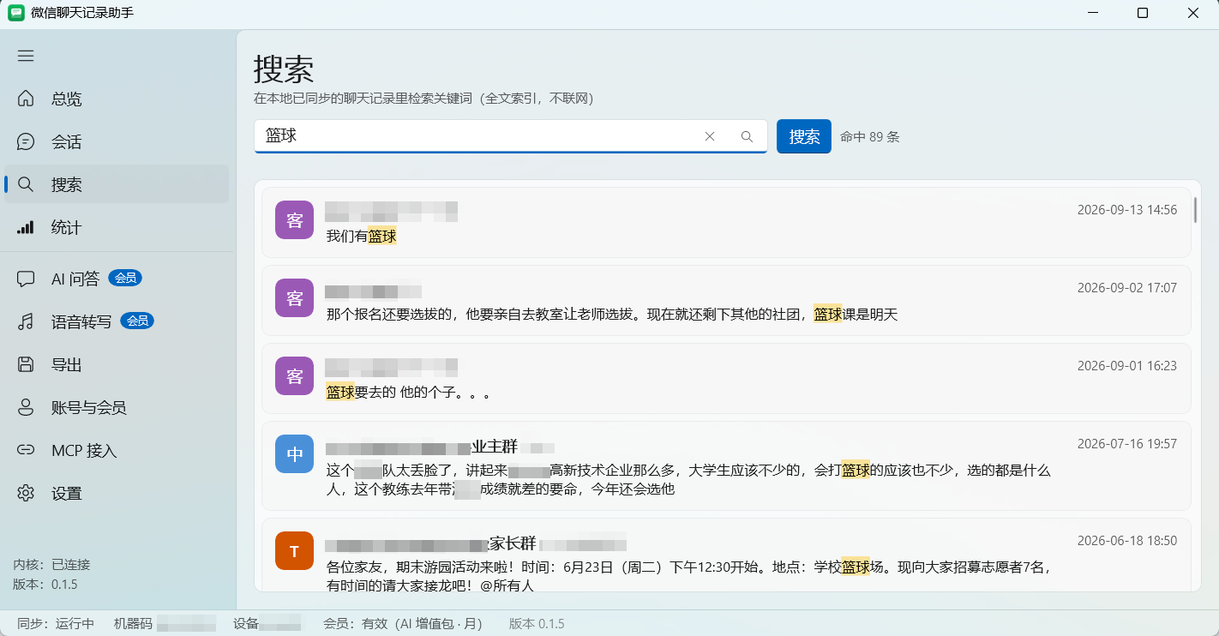The width and height of the screenshot is (1219, 636).
Task: Open the AI 问答 speech icon
Action: pyautogui.click(x=26, y=279)
